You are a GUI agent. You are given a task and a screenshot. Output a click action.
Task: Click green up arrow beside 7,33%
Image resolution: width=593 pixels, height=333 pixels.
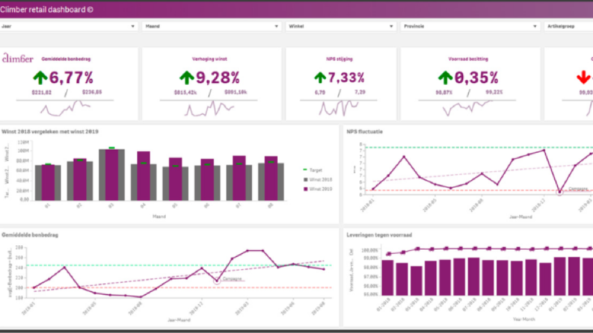pos(320,78)
